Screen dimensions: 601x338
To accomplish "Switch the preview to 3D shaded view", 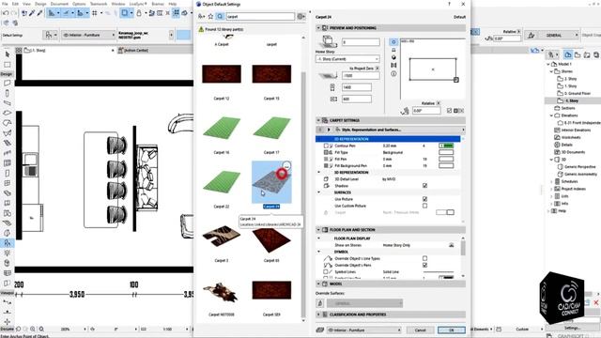I will click(393, 57).
